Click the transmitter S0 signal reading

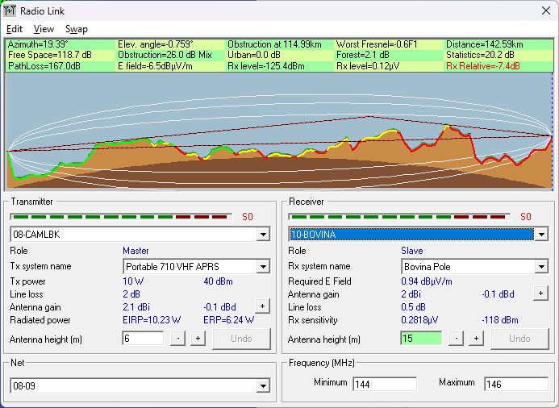248,217
